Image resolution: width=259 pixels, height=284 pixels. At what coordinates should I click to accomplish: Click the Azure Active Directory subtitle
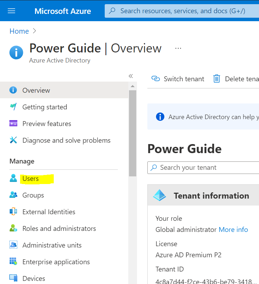click(60, 60)
